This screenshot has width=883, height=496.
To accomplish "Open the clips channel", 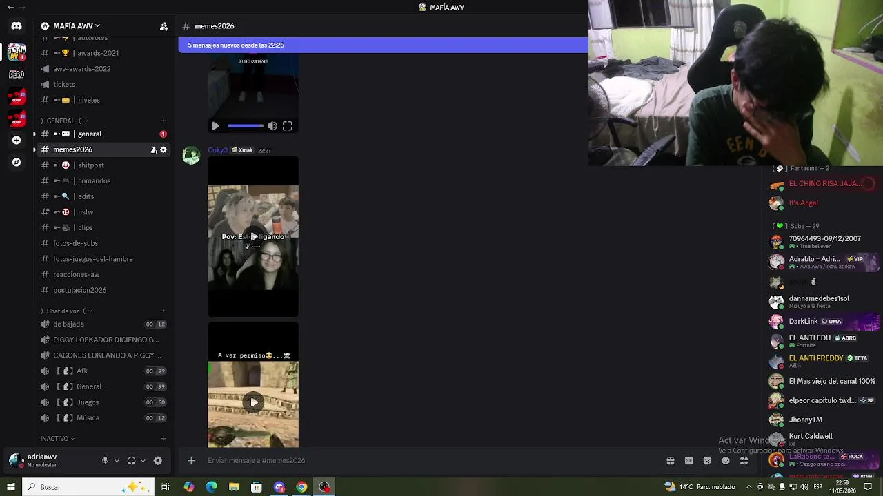I will pyautogui.click(x=103, y=227).
